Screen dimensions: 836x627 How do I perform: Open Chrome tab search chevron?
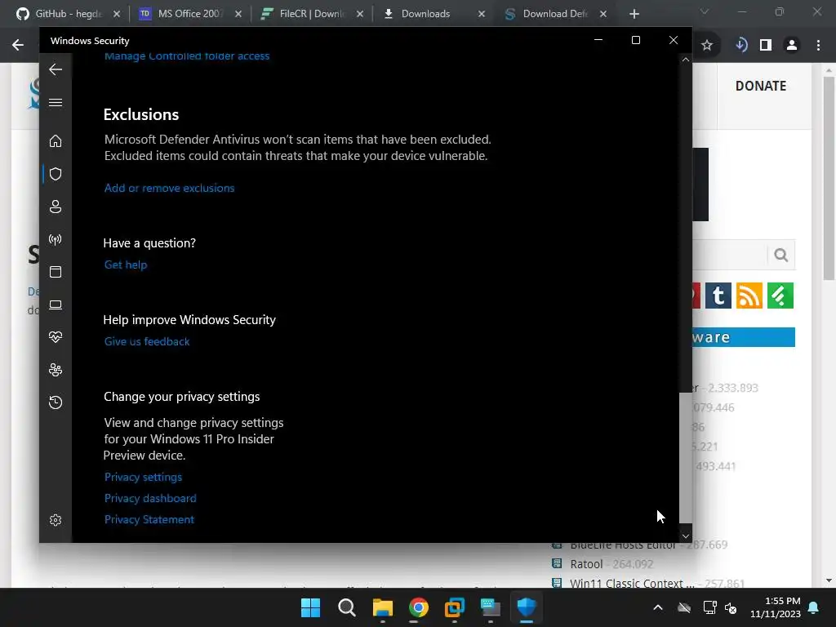tap(705, 11)
